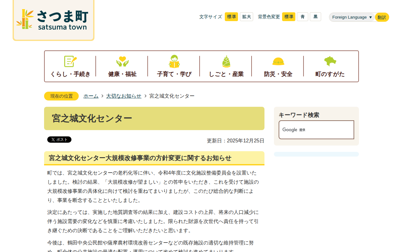Image resolution: width=403 pixels, height=252 pixels.
Task: Focus the Google keyword search field
Action: (x=316, y=130)
